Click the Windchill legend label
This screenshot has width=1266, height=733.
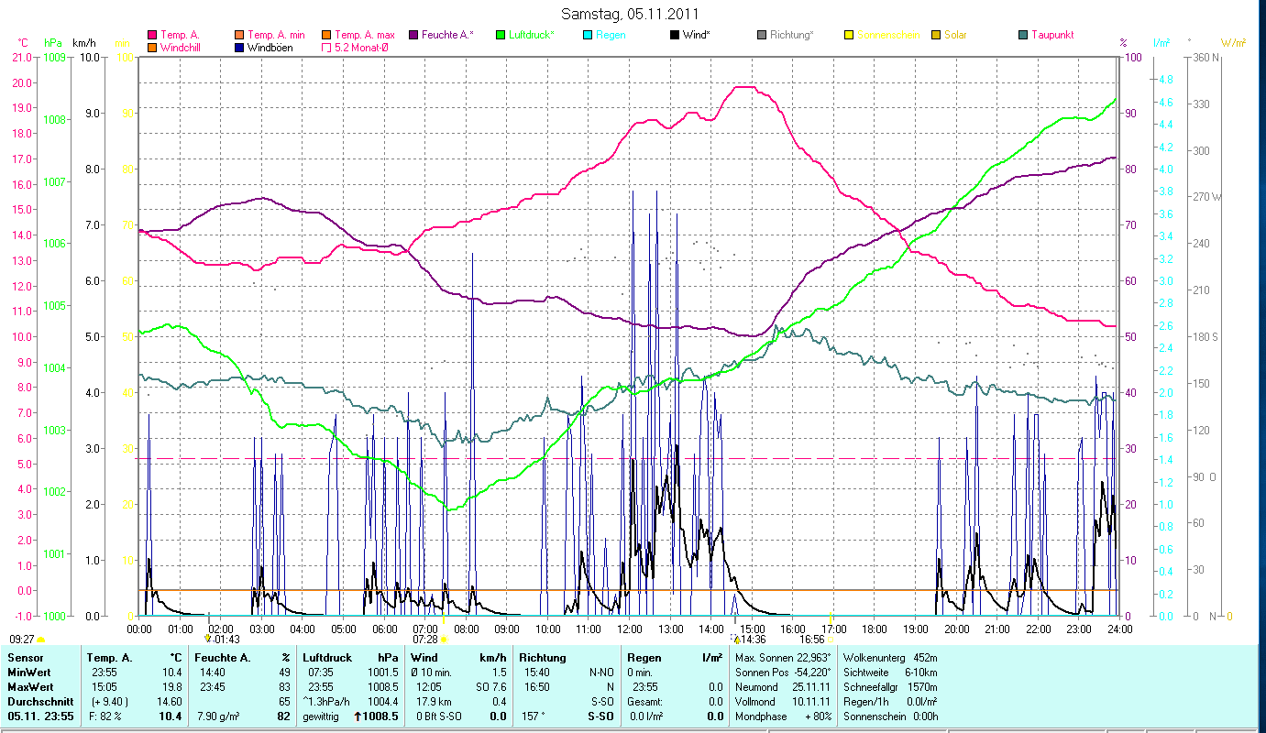click(x=184, y=47)
